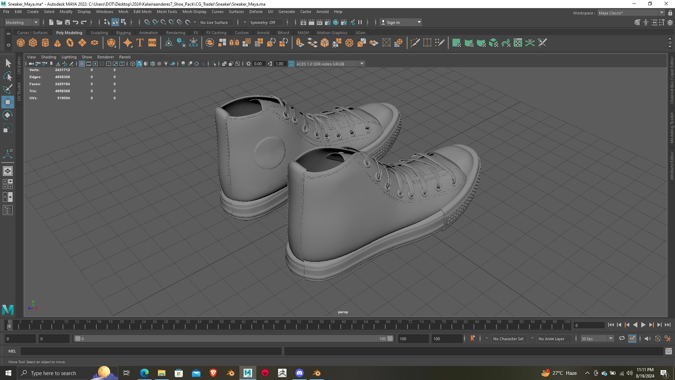675x380 pixels.
Task: Select the Lasso selection tool
Action: [8, 76]
